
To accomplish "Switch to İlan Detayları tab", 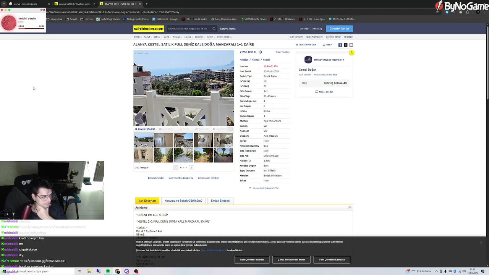I will click(147, 201).
